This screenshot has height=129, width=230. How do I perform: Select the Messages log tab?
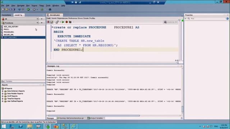pyautogui.click(x=50, y=118)
